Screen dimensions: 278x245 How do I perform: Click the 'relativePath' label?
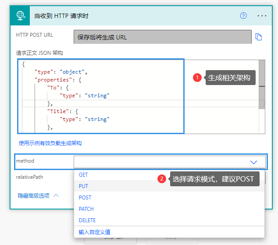(x=29, y=177)
